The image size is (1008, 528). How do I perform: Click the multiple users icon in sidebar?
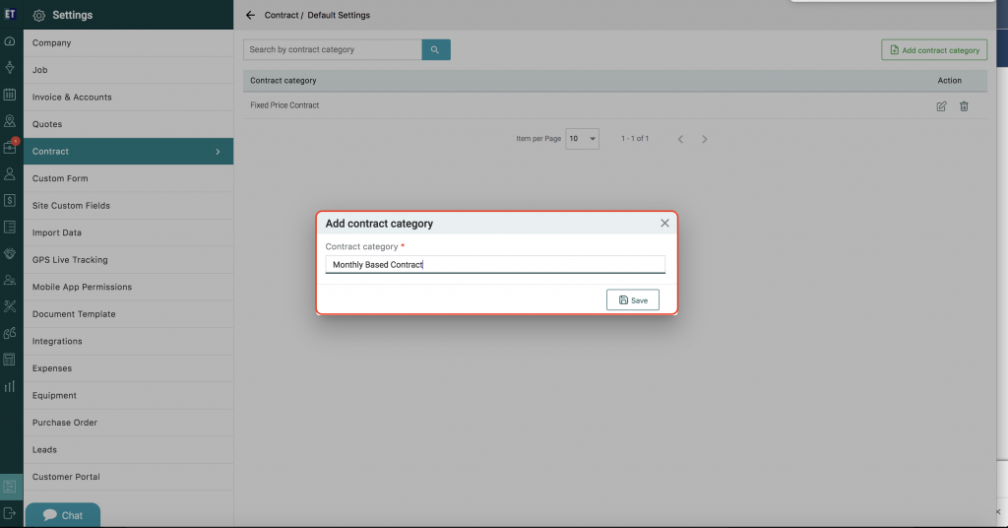point(10,280)
